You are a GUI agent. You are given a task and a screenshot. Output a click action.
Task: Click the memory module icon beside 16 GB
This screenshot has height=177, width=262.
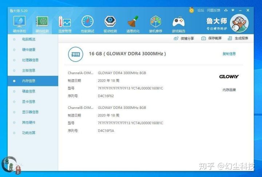(x=76, y=54)
